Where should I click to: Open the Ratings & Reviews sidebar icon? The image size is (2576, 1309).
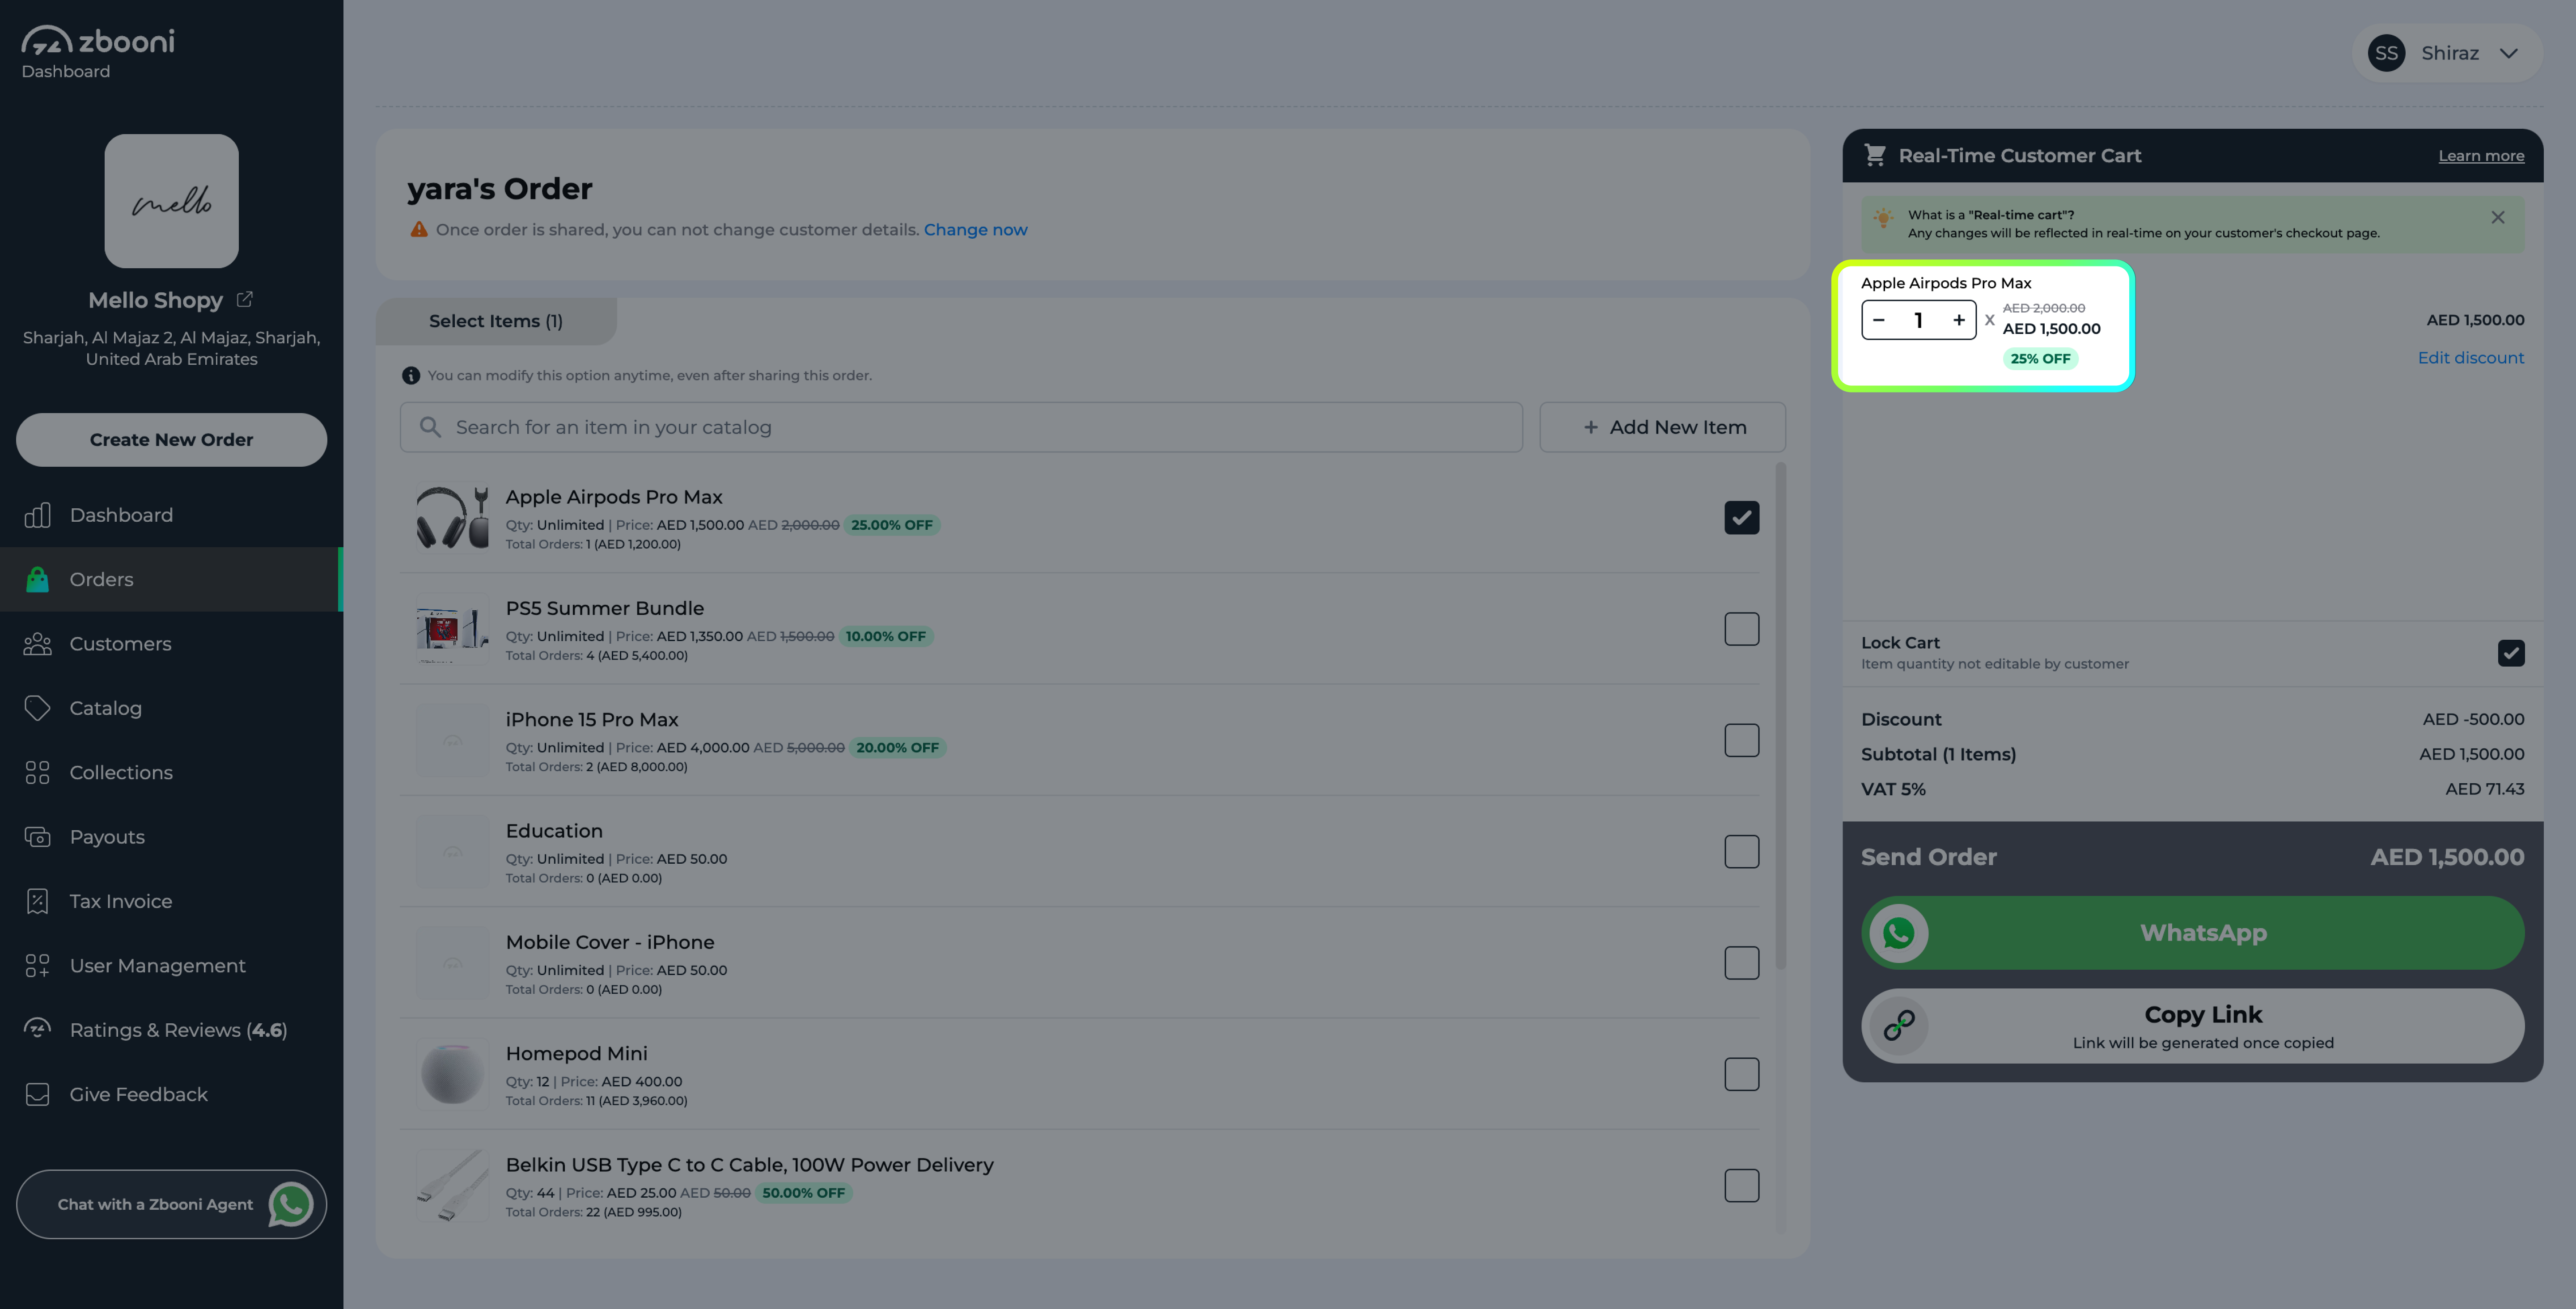point(37,1029)
